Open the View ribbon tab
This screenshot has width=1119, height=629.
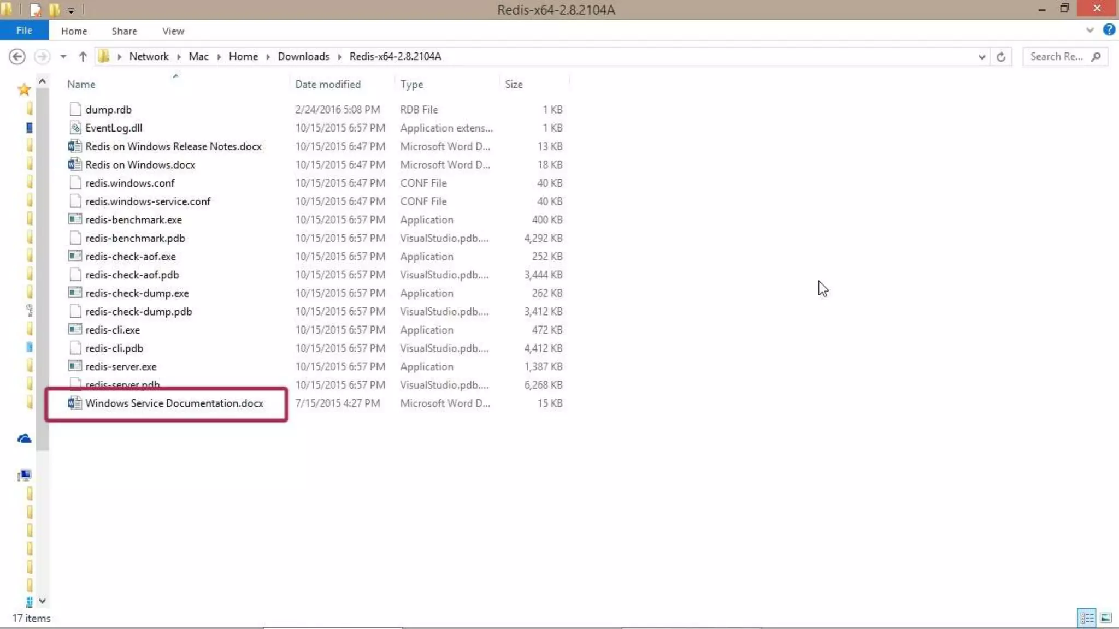tap(173, 31)
